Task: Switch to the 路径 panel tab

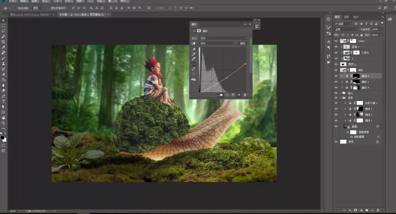Action: click(x=356, y=17)
